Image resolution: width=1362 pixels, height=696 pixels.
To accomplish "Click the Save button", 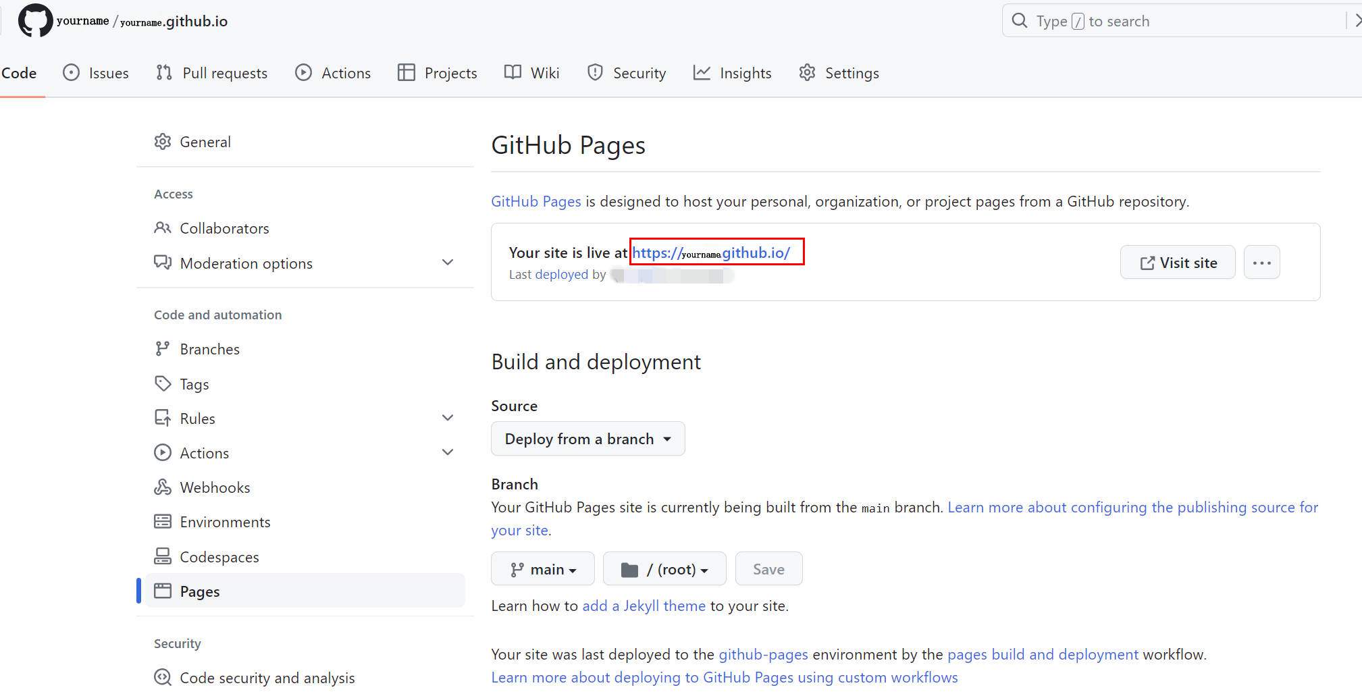I will (x=768, y=569).
